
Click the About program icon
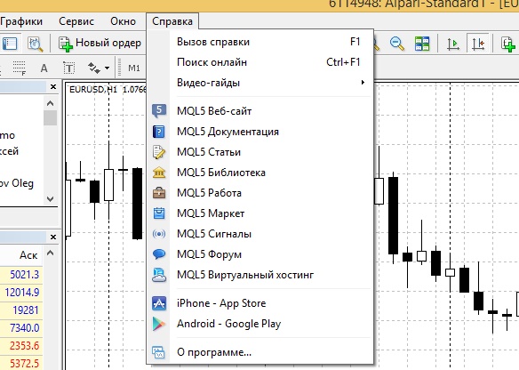159,352
